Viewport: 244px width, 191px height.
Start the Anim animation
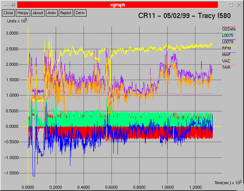coord(52,13)
